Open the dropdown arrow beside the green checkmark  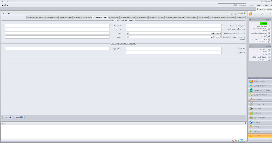[x=239, y=141]
